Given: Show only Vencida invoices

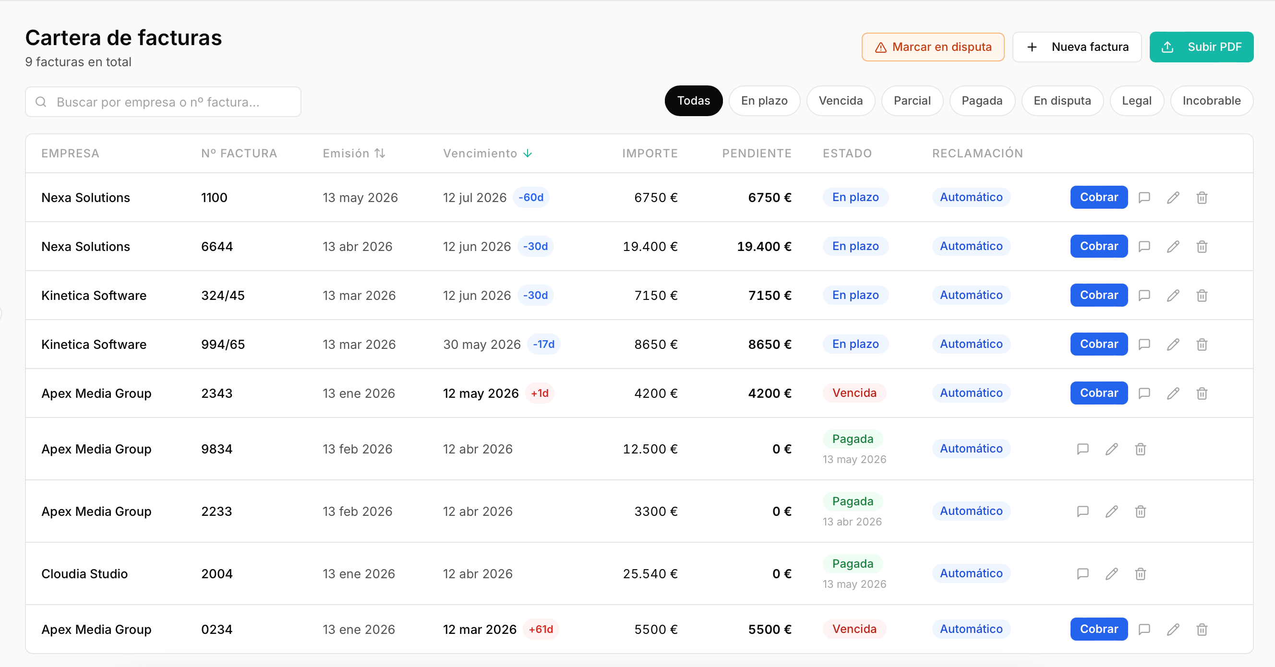Looking at the screenshot, I should (x=841, y=101).
